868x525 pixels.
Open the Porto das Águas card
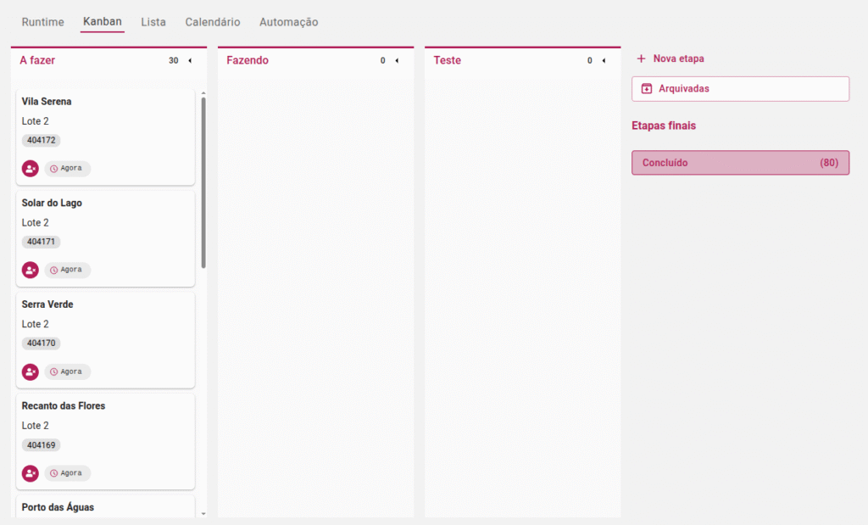click(105, 506)
